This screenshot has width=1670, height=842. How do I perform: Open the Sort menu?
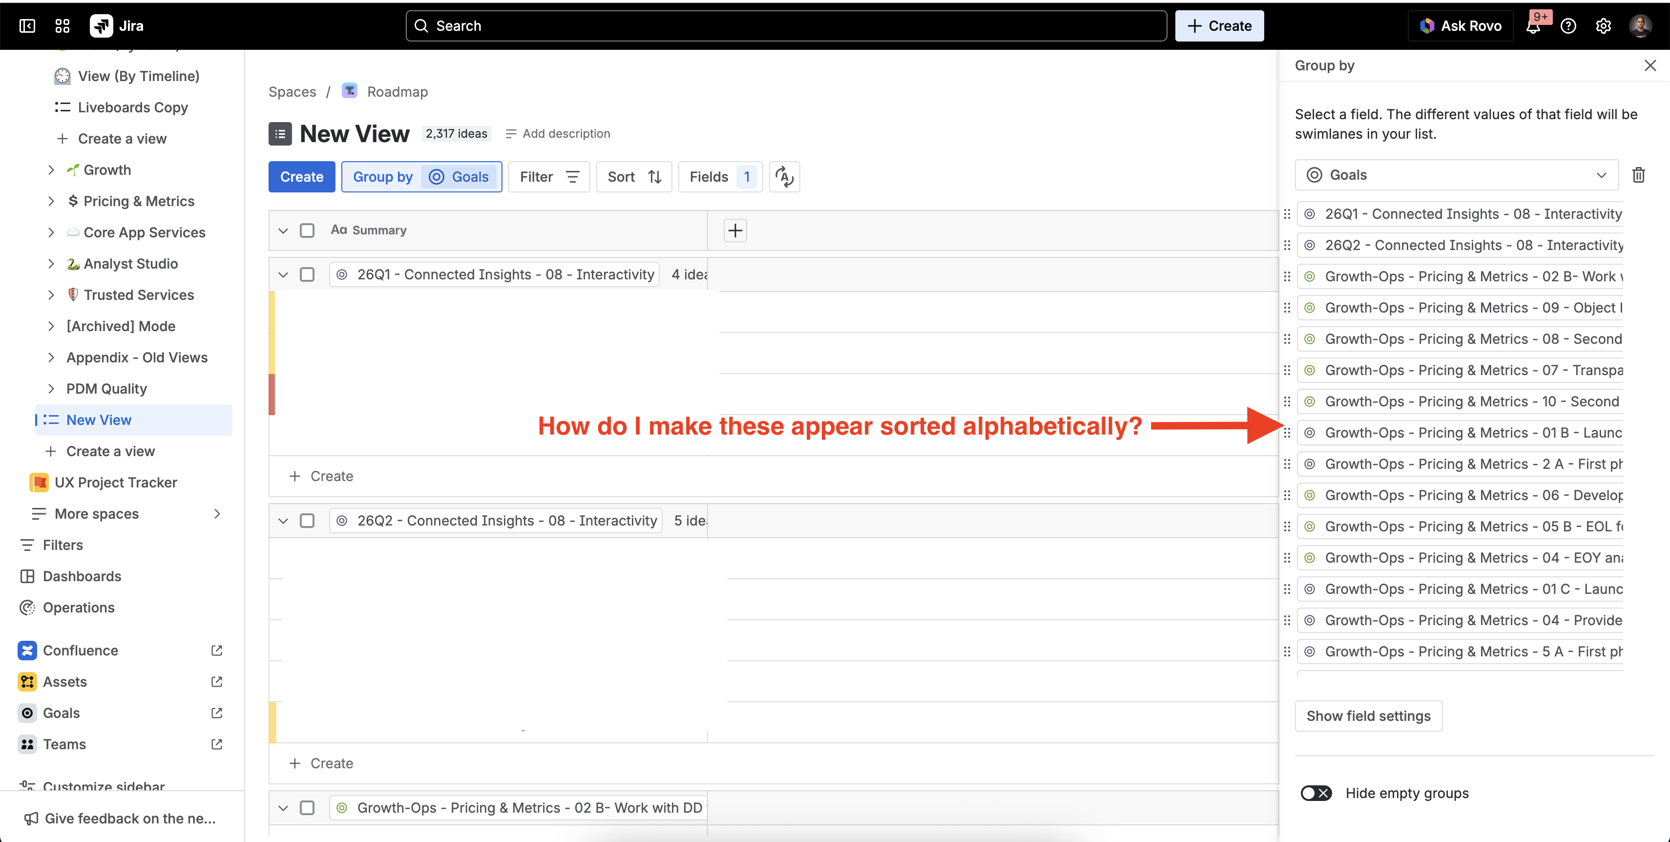coord(634,177)
